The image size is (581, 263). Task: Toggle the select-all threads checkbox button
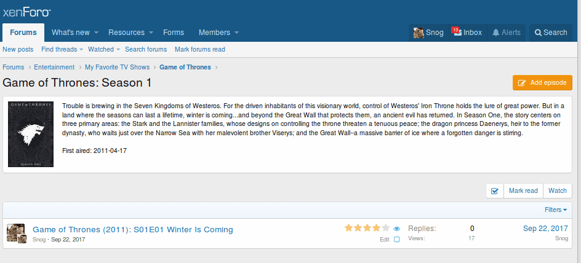pyautogui.click(x=494, y=191)
